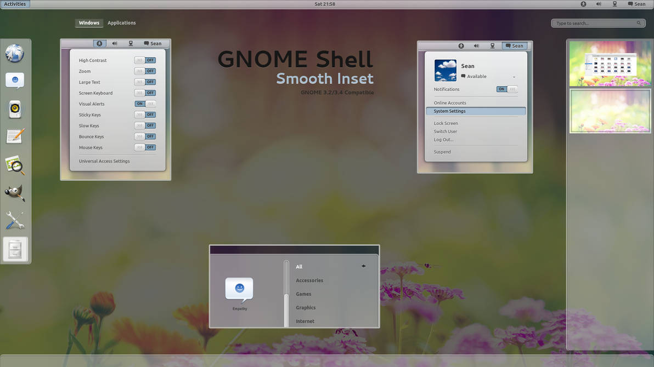Click volume icon in right preview panel
Image resolution: width=654 pixels, height=367 pixels.
coord(476,46)
